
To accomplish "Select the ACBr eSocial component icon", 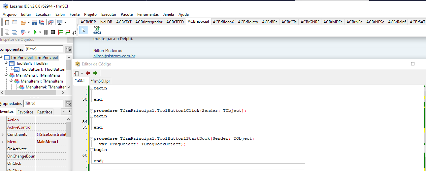I will click(x=97, y=30).
